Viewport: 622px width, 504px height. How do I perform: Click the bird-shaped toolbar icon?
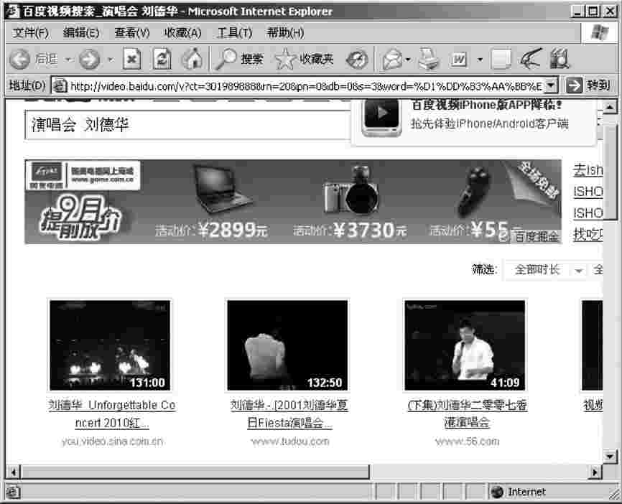(530, 59)
